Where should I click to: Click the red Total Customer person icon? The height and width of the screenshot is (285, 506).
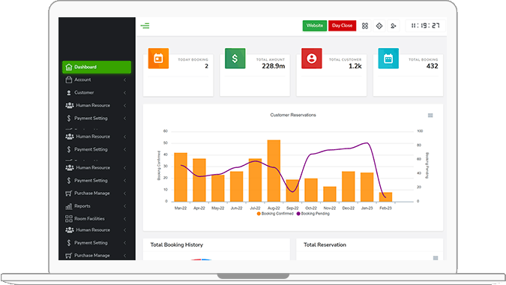[x=311, y=58]
